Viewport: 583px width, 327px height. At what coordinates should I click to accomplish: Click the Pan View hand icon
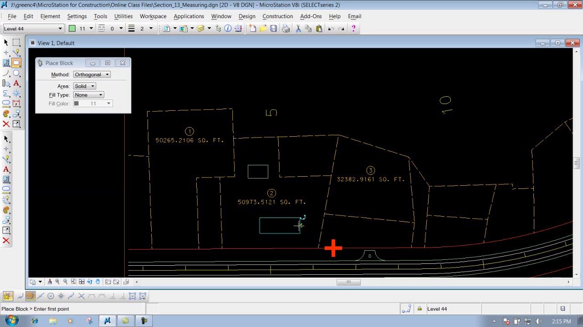97,282
